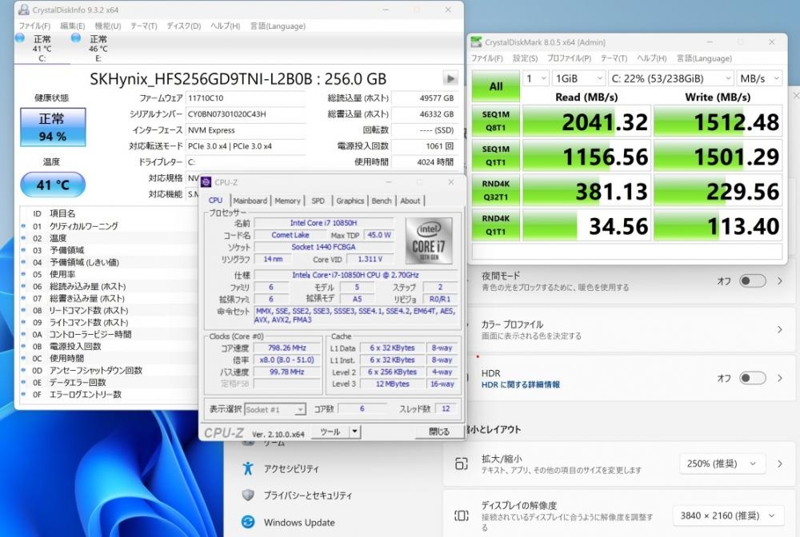
Task: Open the MB/s unit dropdown
Action: tap(759, 78)
